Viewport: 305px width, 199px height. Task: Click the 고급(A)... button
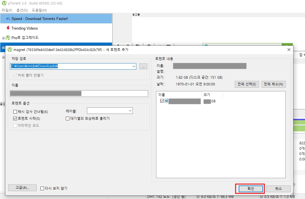click(22, 188)
